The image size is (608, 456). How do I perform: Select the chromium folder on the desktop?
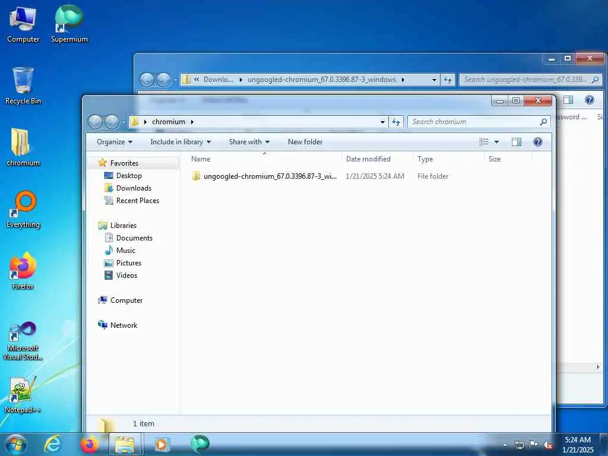coord(23,147)
